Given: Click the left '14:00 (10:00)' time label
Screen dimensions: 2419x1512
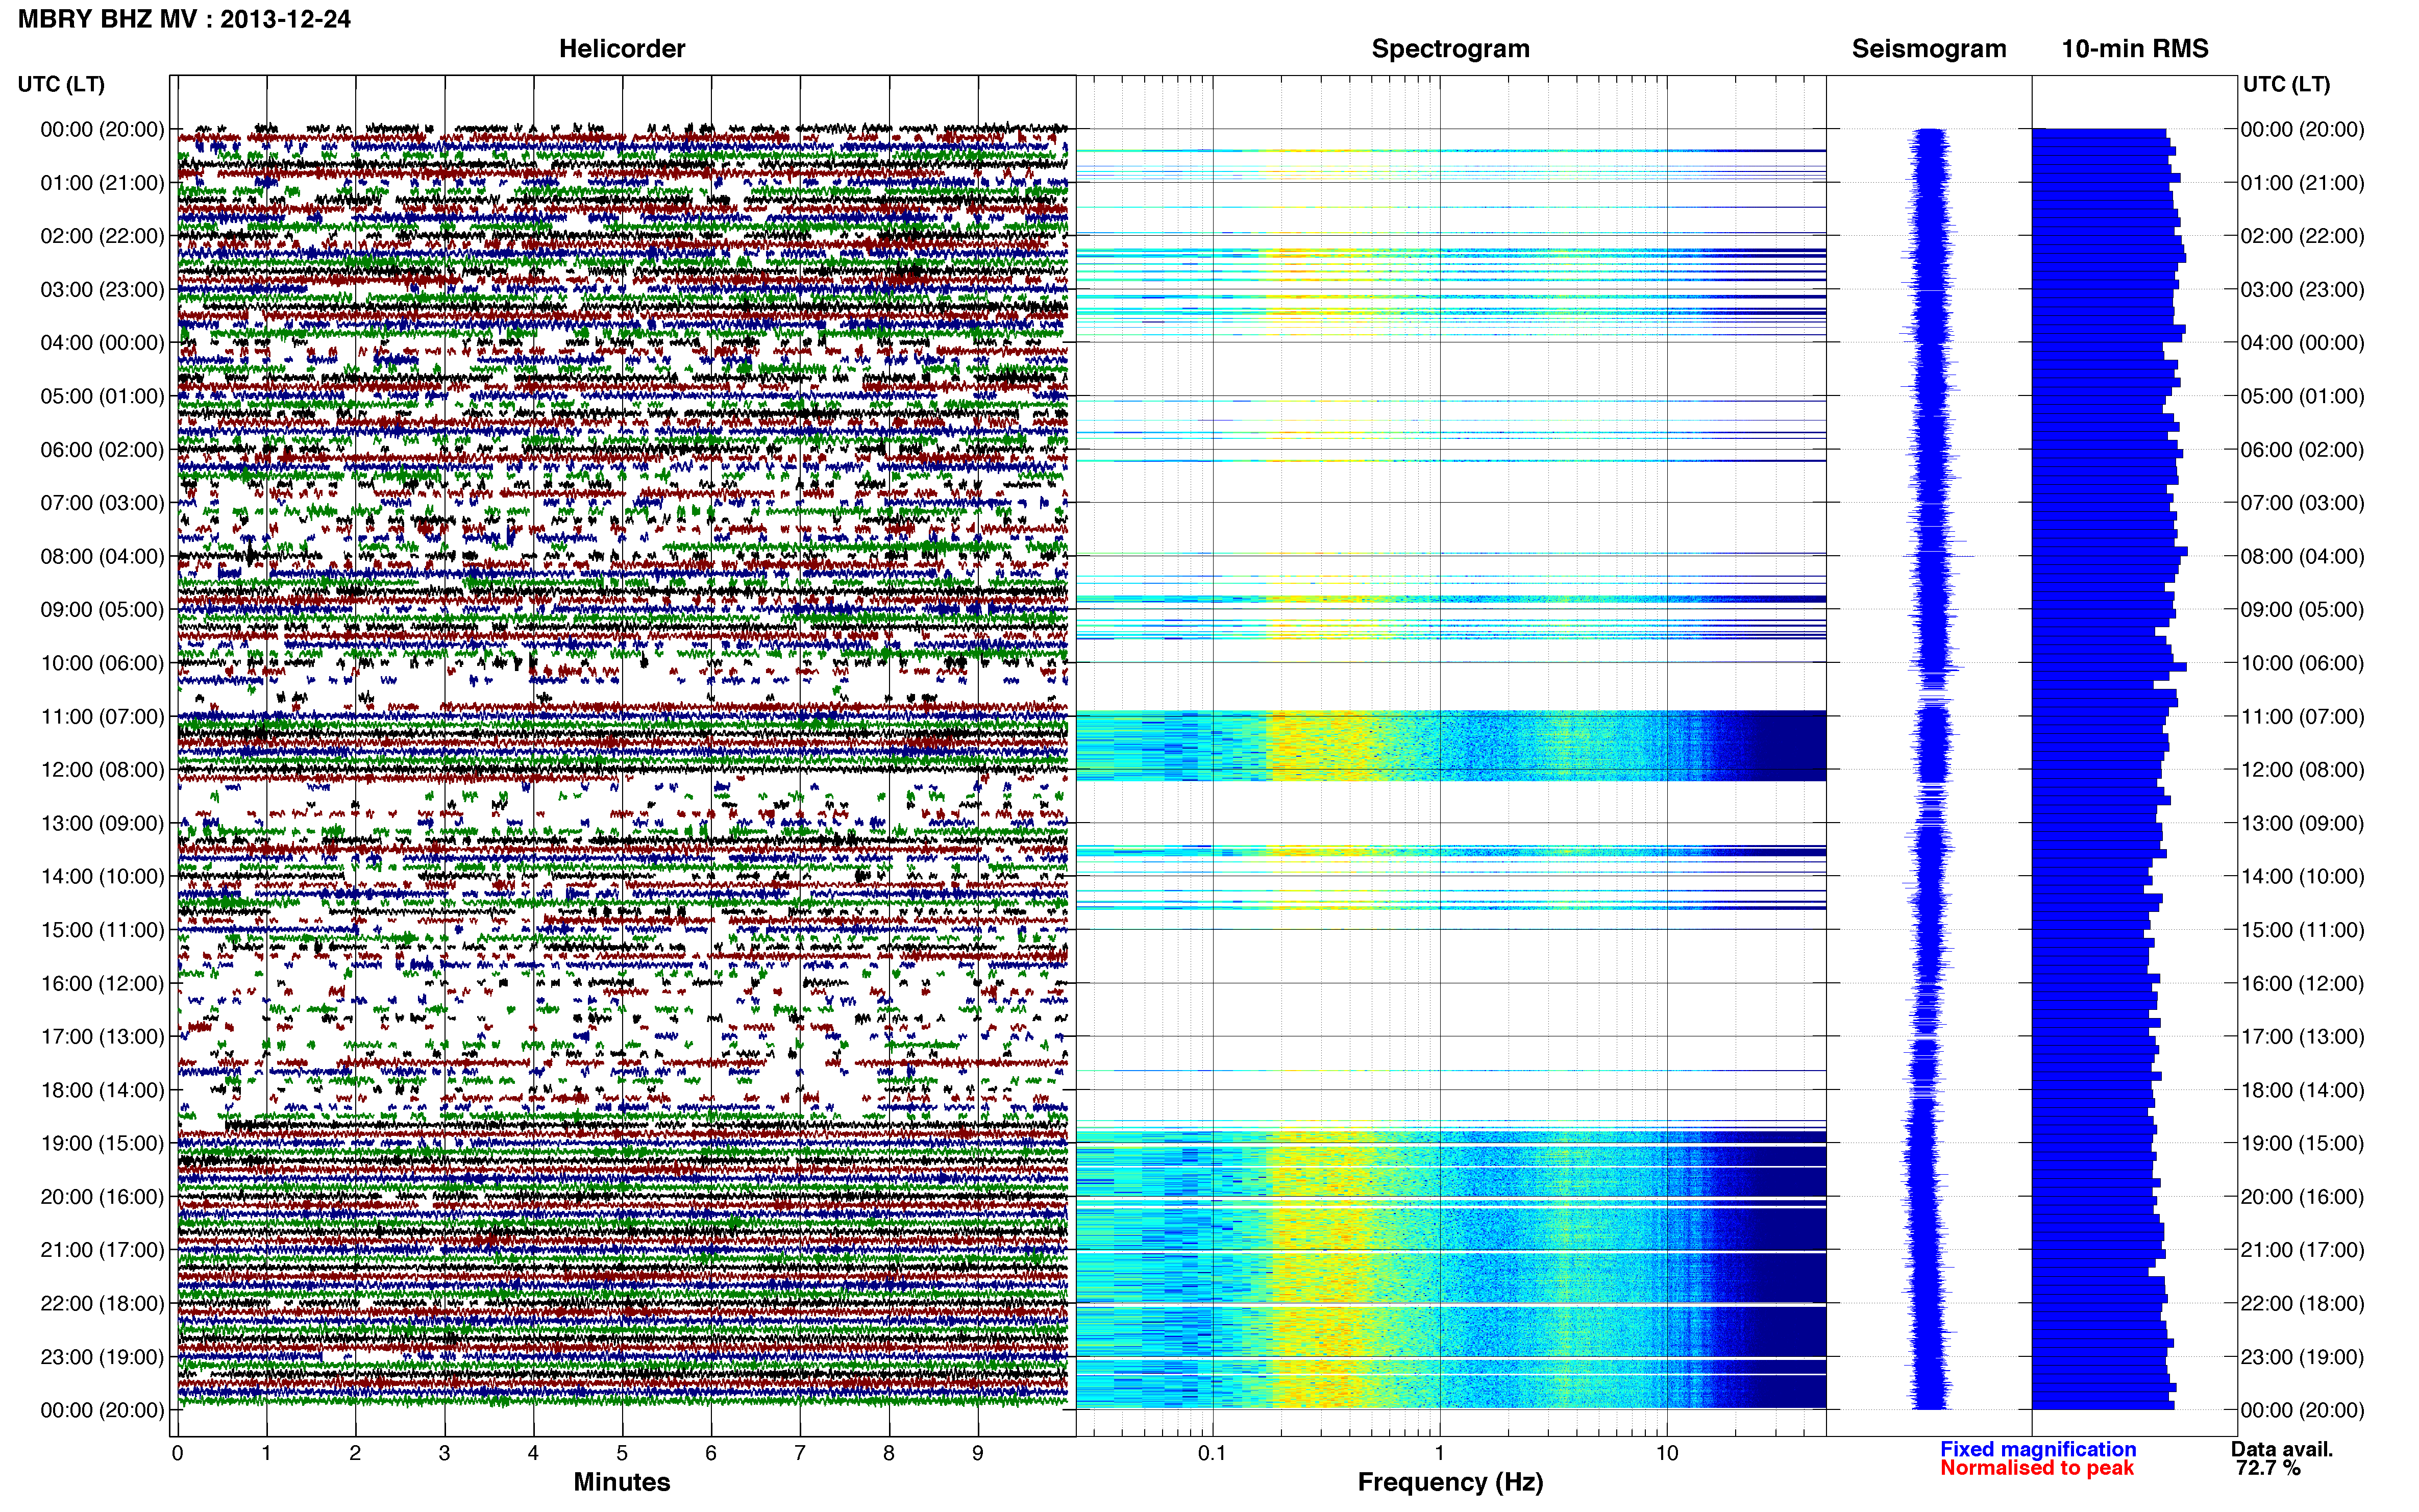Looking at the screenshot, I should coord(102,876).
